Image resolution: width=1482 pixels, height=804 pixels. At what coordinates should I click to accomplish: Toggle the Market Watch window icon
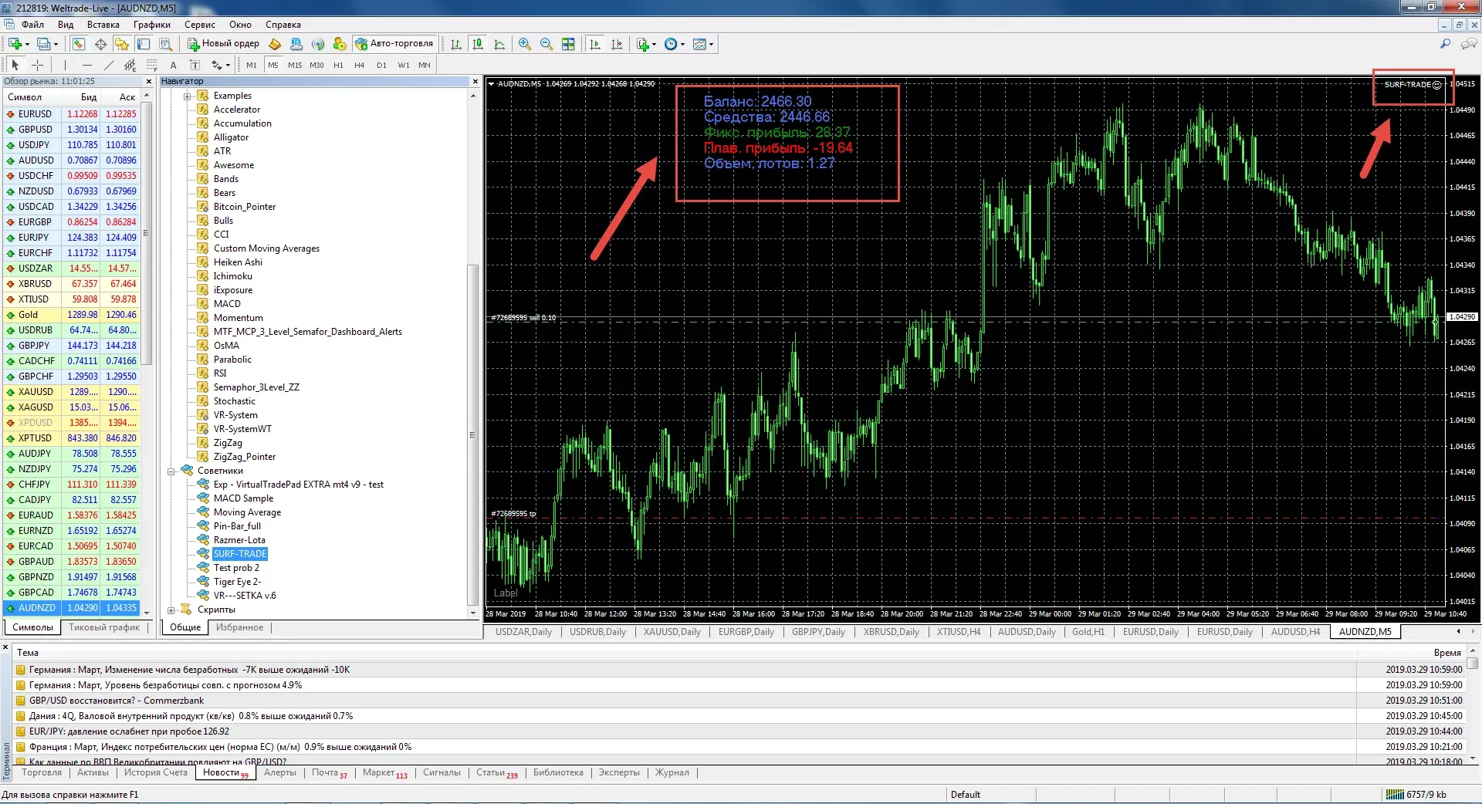(x=79, y=44)
